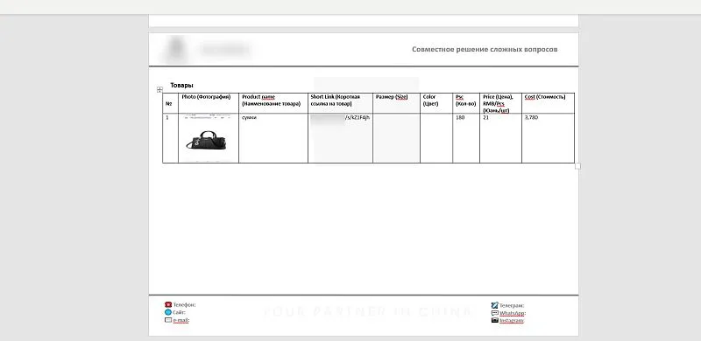Click the empty Color cell in row 1
Image resolution: width=701 pixels, height=341 pixels.
tap(436, 138)
